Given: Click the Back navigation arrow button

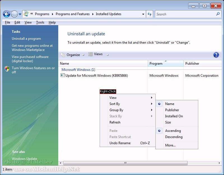Looking at the screenshot, I should (x=6, y=14).
